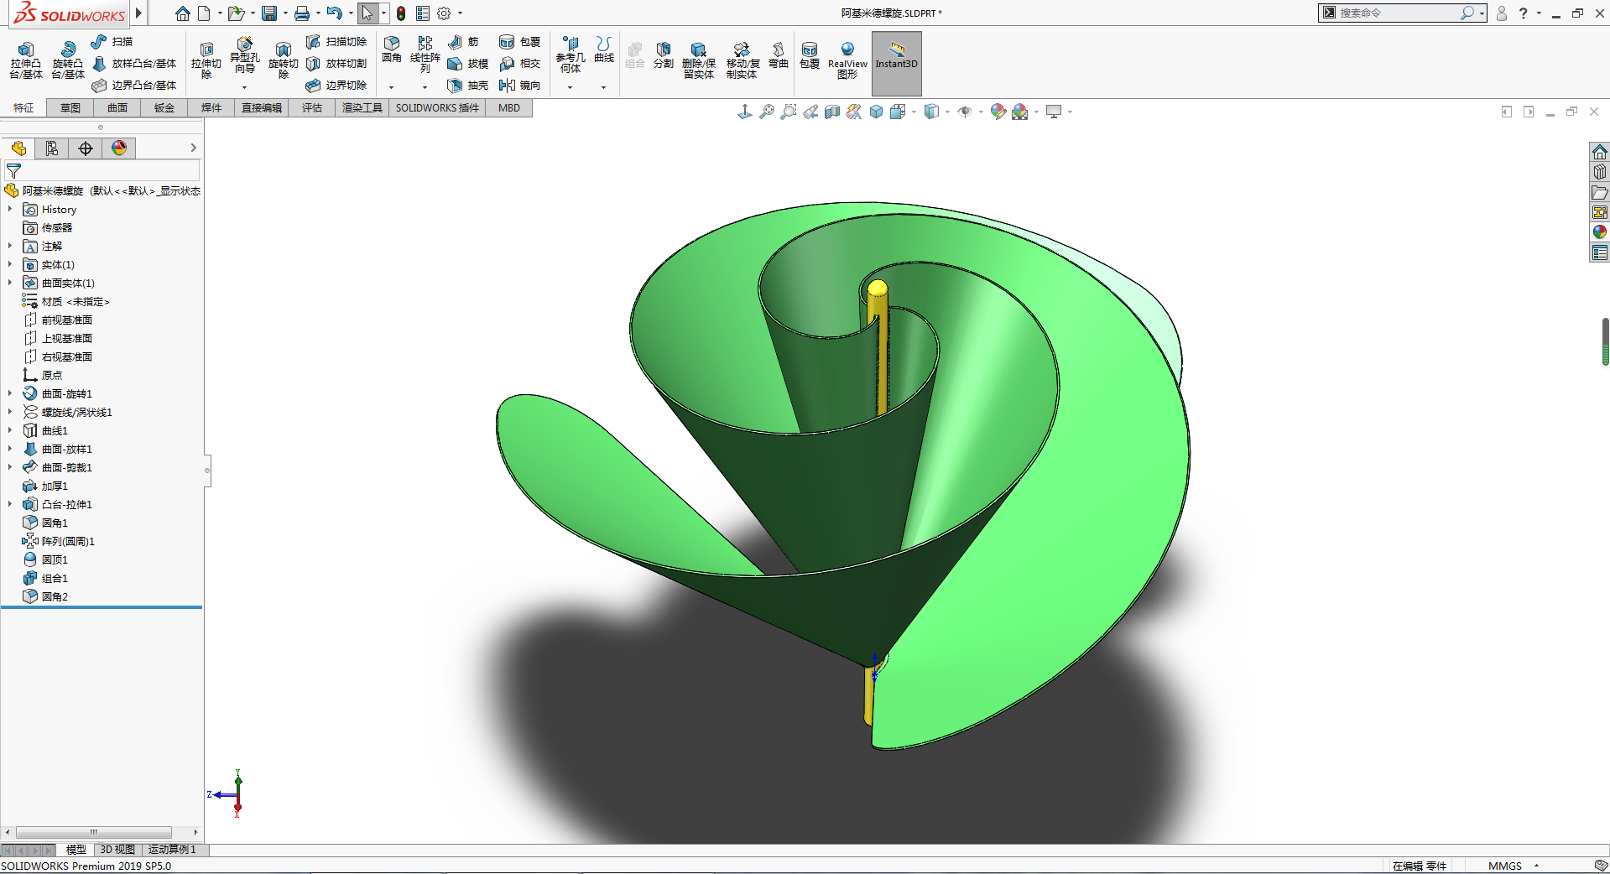Click the 弯曲 flex tool
The image size is (1610, 874).
coord(779,55)
